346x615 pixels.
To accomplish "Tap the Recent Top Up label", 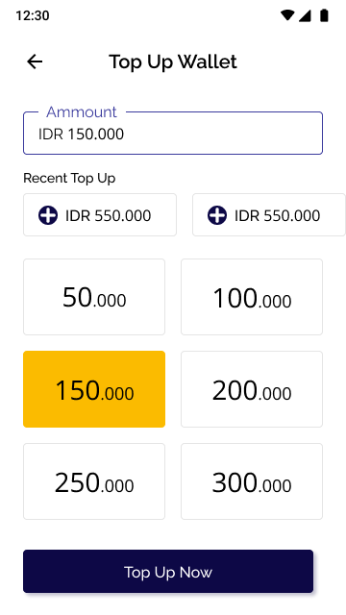I will click(69, 178).
